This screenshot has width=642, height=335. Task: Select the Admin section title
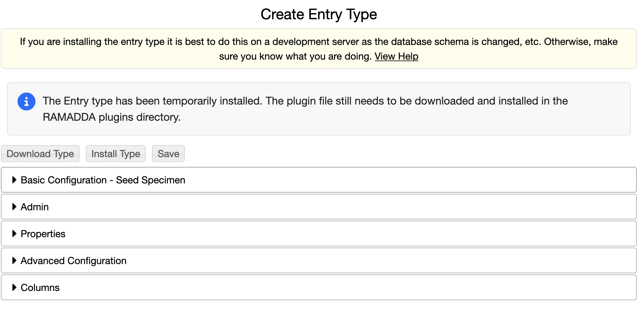(35, 207)
